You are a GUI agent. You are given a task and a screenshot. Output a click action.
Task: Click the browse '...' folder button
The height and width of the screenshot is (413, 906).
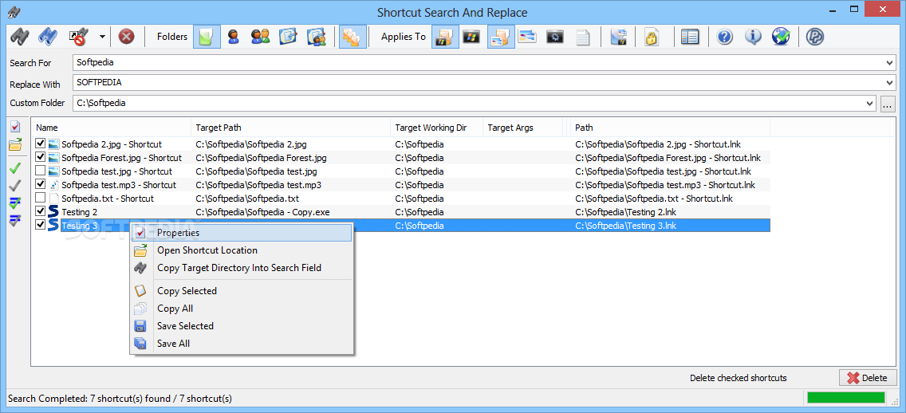[888, 104]
